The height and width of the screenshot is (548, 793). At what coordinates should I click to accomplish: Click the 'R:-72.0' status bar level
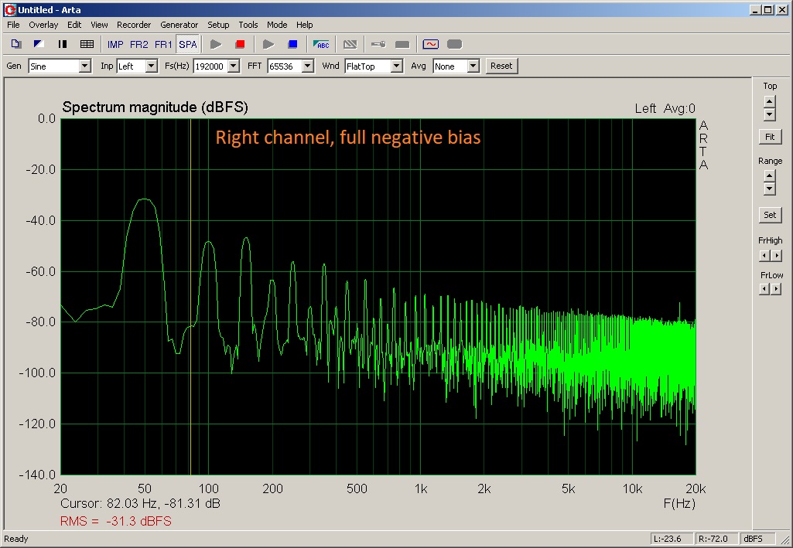tap(716, 539)
